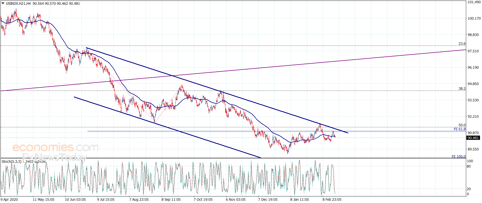The width and height of the screenshot is (482, 203).
Task: Click the 101.490 price scale label
Action: click(474, 2)
